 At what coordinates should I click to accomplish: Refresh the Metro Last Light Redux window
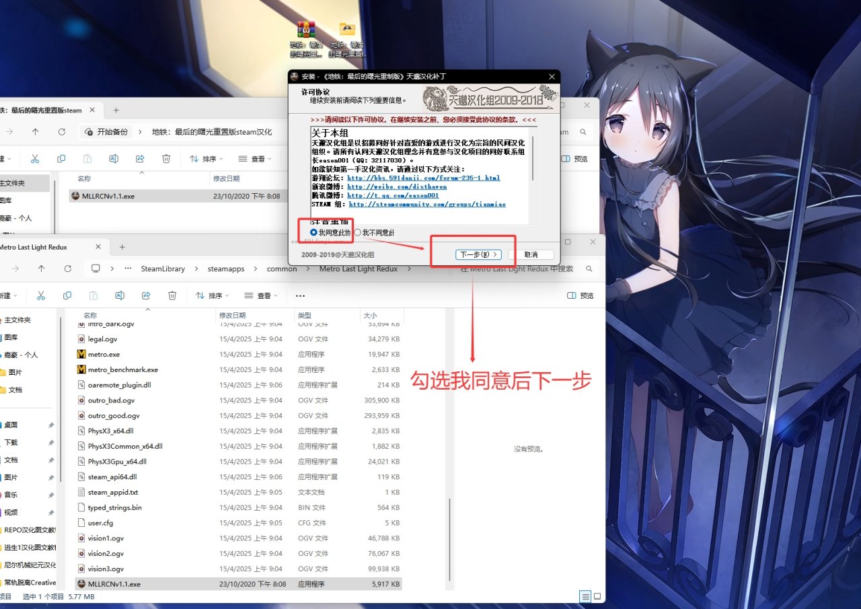tap(68, 268)
